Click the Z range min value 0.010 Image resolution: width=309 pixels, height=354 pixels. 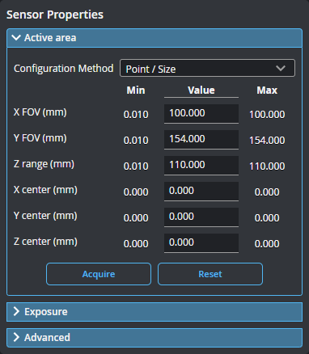136,166
